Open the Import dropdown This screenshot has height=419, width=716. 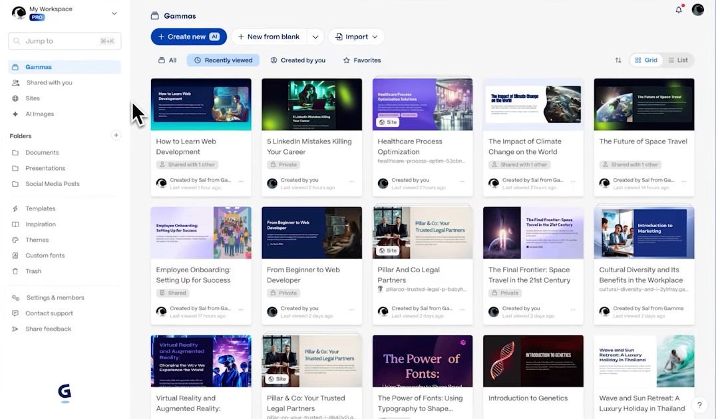tap(356, 37)
